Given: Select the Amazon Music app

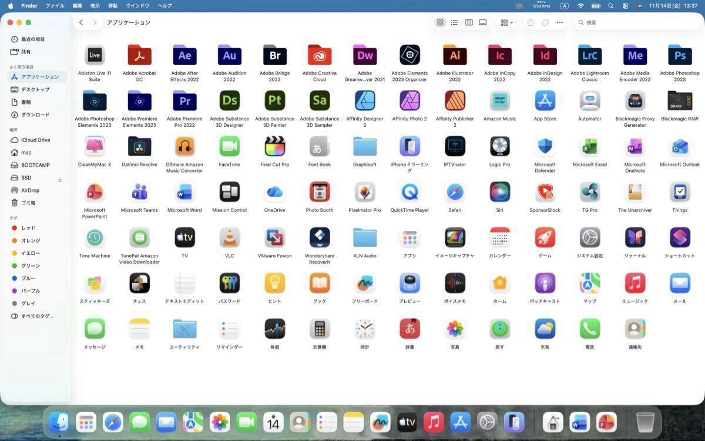Looking at the screenshot, I should (500, 100).
